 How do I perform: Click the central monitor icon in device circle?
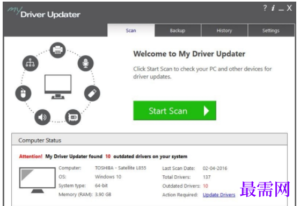point(58,87)
